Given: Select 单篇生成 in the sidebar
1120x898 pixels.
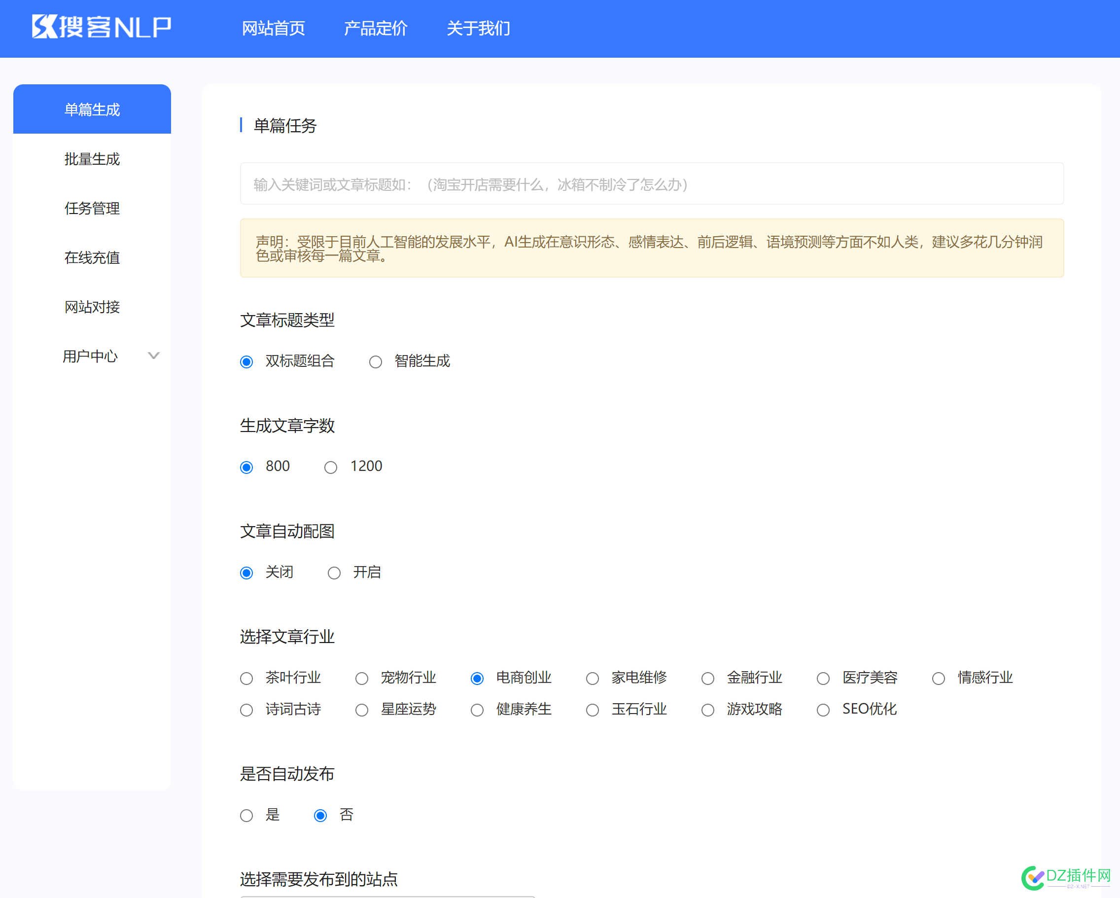Looking at the screenshot, I should [x=92, y=109].
